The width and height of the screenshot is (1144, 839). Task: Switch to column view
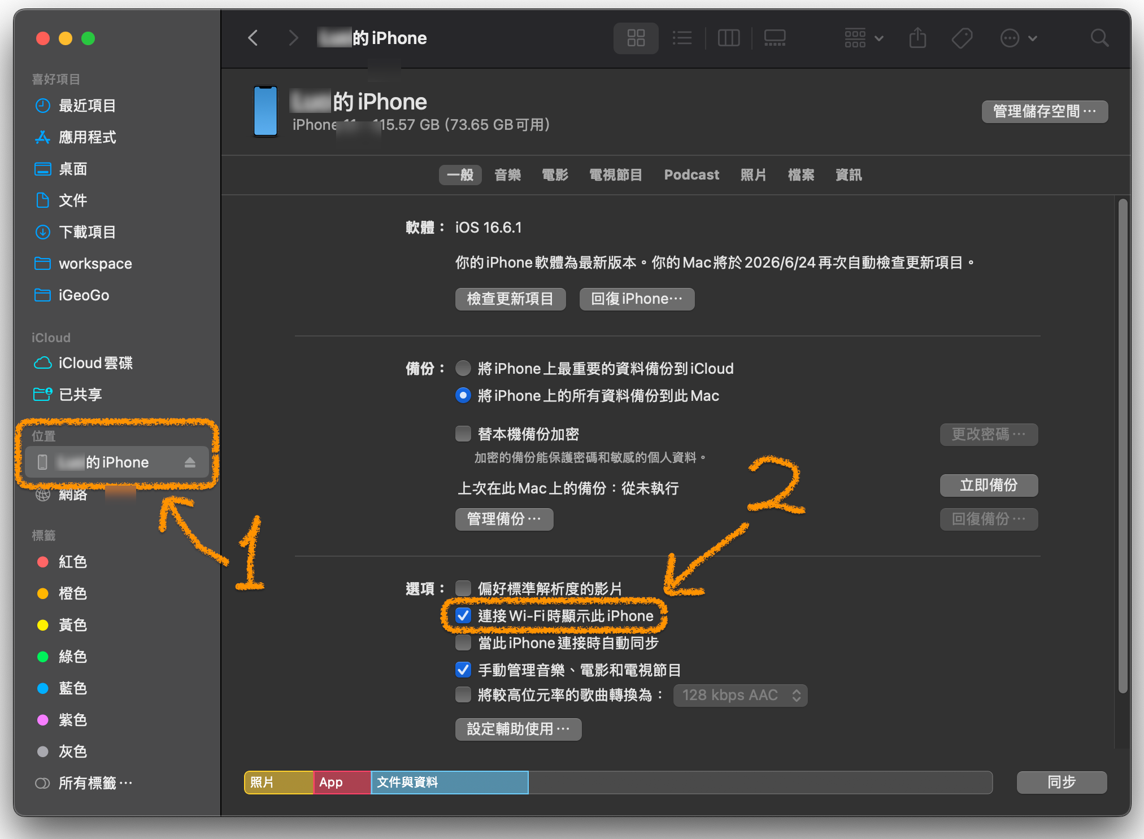pos(729,38)
